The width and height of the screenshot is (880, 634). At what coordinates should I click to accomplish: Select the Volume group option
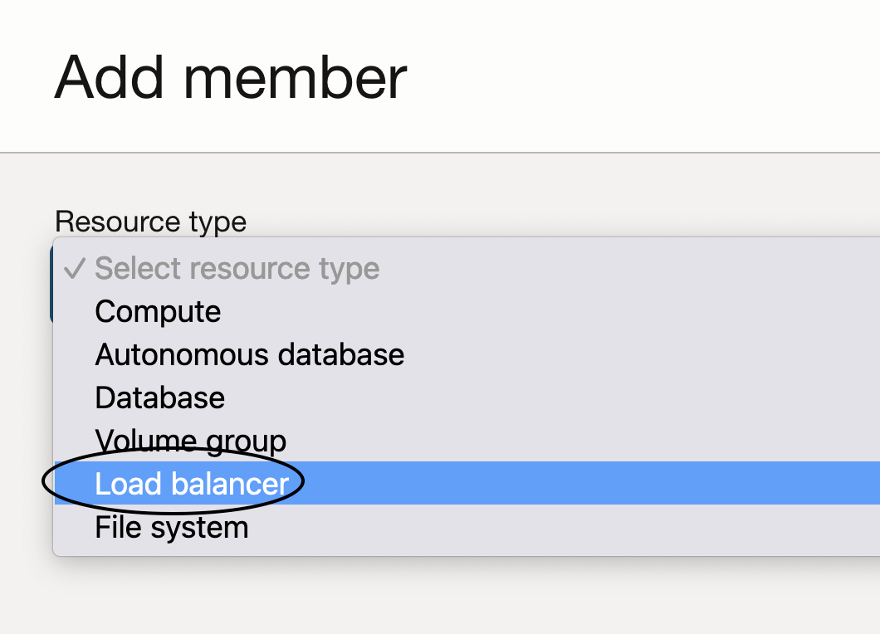coord(190,441)
